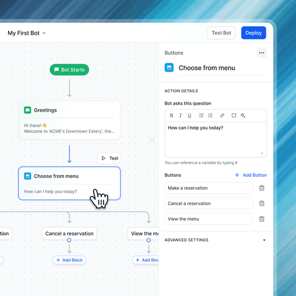296x296 pixels.
Task: Click the 'View the menu' branch node
Action: pos(143,234)
